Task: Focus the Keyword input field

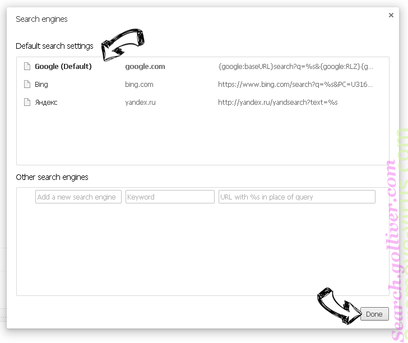Action: (x=170, y=197)
